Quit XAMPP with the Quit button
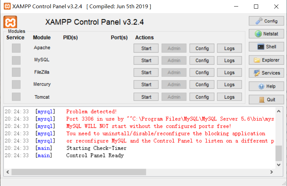The width and height of the screenshot is (287, 186). click(x=266, y=99)
